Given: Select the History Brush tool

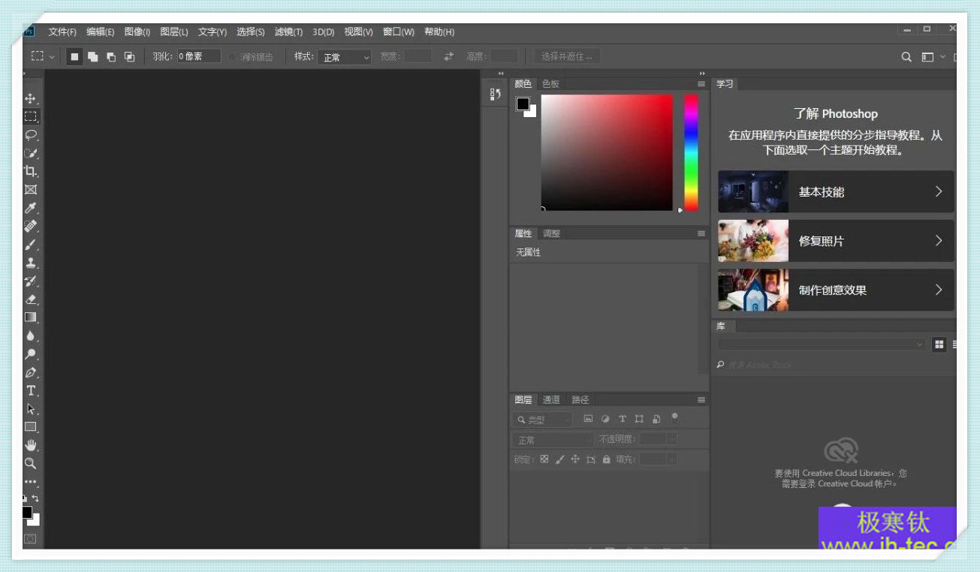Looking at the screenshot, I should click(31, 281).
